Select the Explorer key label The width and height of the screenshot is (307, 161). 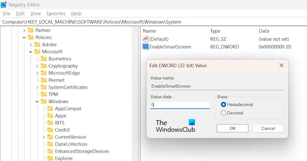(x=64, y=158)
